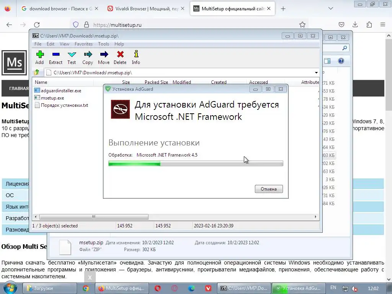Click Отмена button in AdGuard installer
Viewport: 392px width, 294px height.
[x=269, y=189]
